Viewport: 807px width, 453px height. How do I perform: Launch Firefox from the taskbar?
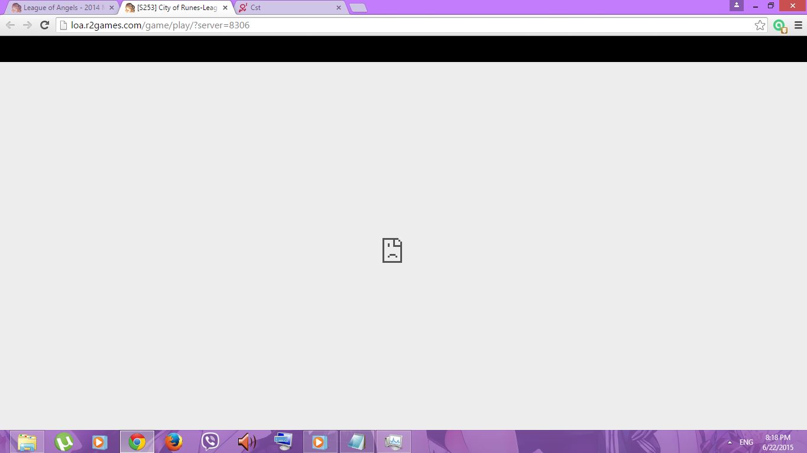click(x=173, y=442)
